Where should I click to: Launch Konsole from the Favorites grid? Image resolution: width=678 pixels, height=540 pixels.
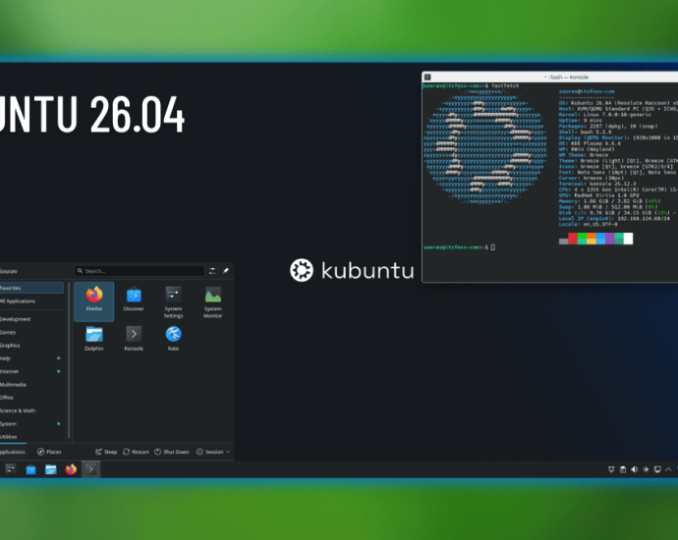pos(134,339)
